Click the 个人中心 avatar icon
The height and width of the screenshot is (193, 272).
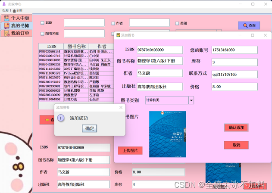(6, 18)
